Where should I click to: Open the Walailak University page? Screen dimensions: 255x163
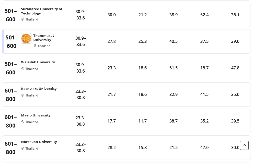coord(38,62)
